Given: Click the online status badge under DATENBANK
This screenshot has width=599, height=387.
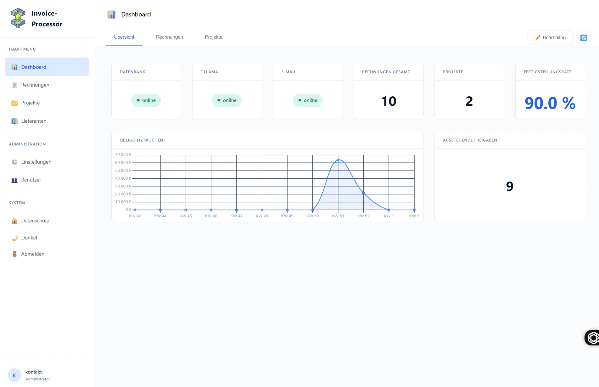Looking at the screenshot, I should (146, 100).
